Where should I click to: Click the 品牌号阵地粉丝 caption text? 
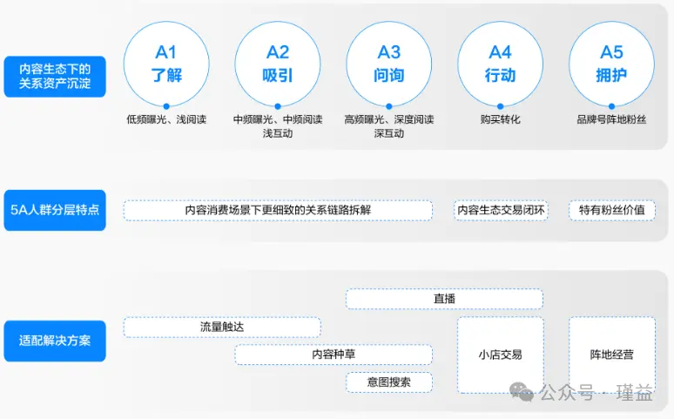[612, 119]
